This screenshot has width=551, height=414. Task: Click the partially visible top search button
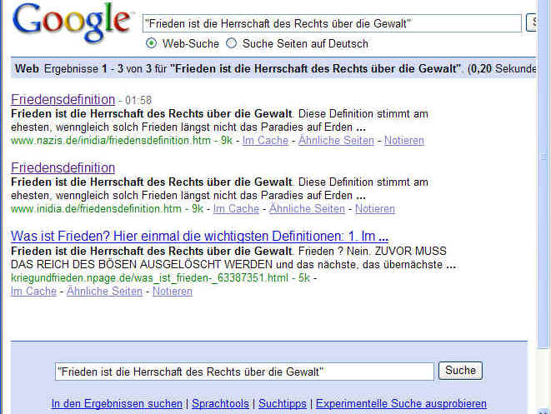(531, 22)
